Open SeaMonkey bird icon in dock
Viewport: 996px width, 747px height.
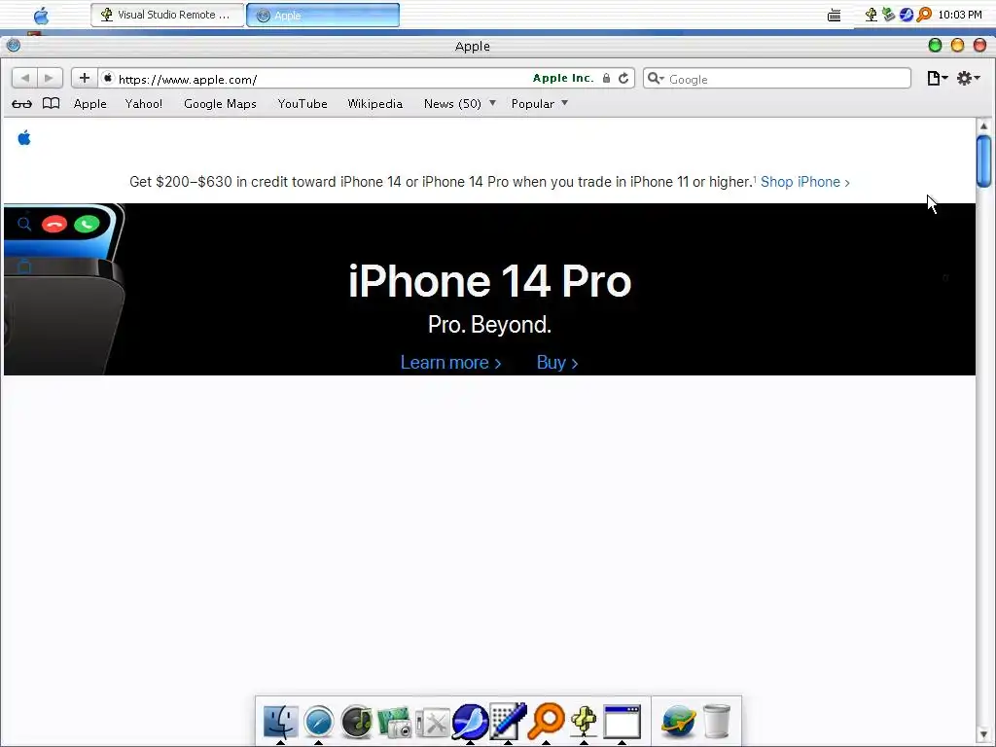click(x=470, y=722)
